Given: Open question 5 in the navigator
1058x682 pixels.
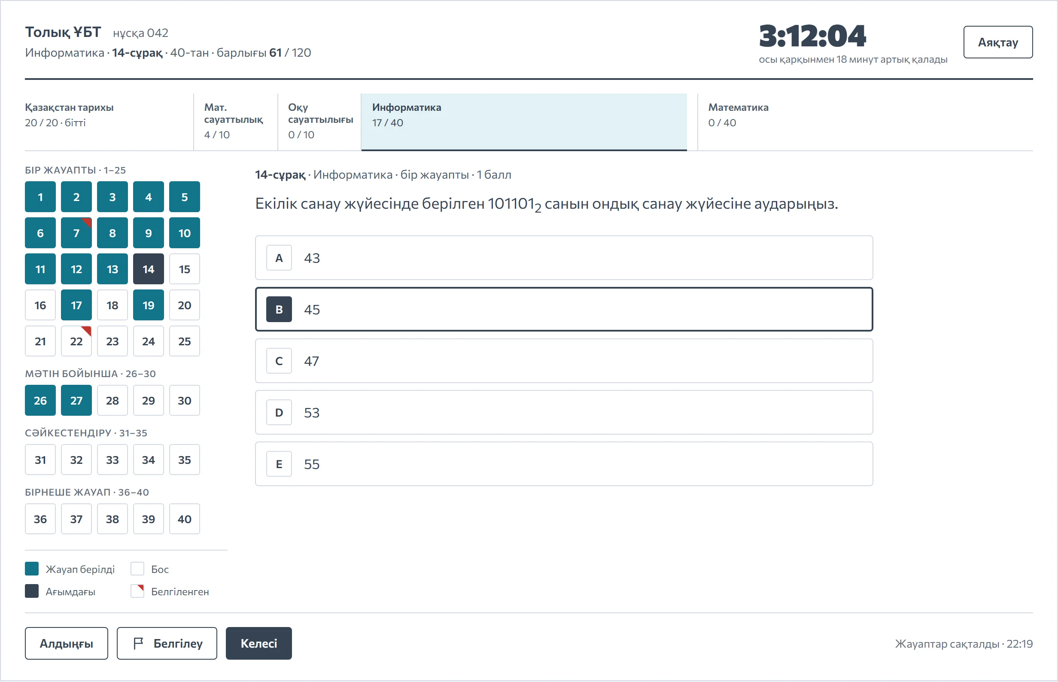Looking at the screenshot, I should (185, 197).
